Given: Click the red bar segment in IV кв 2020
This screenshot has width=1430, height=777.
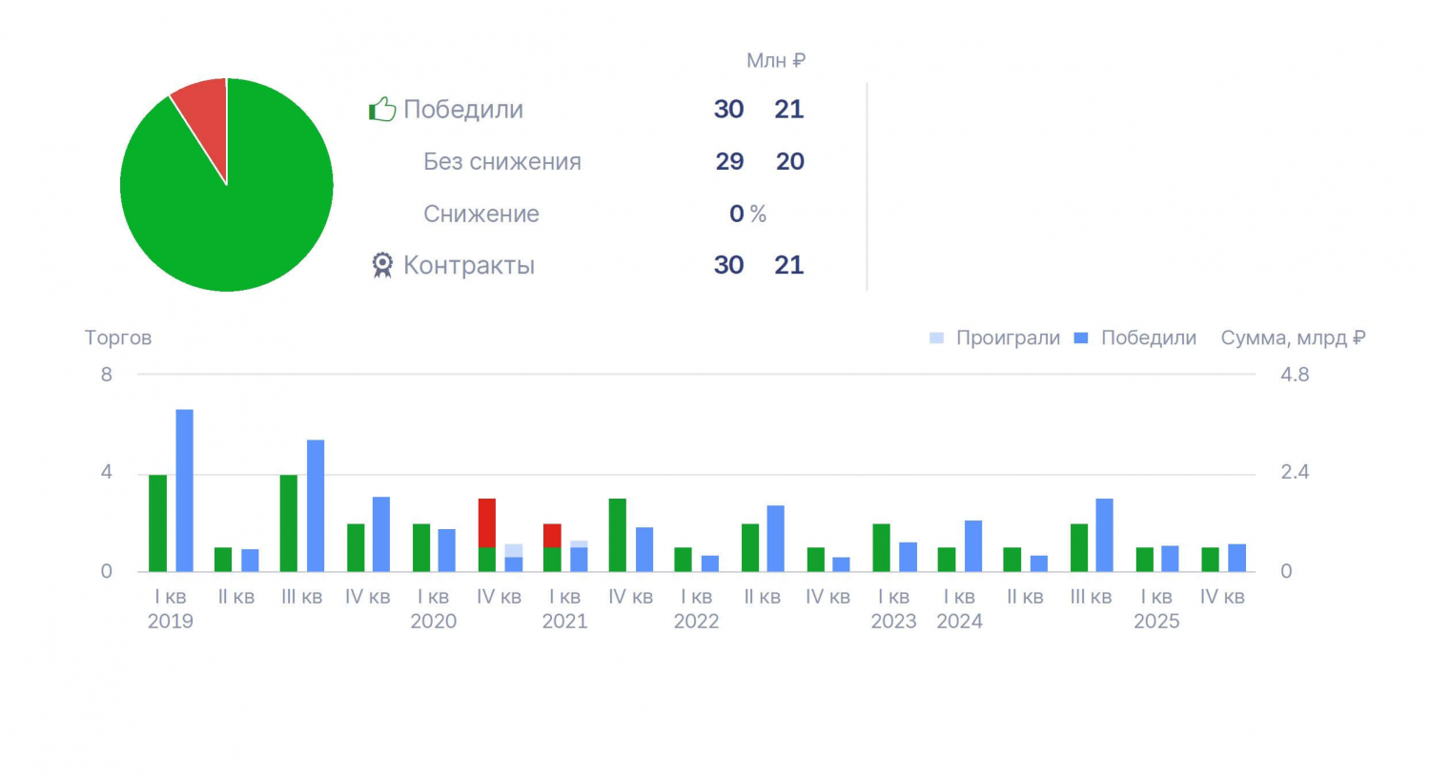Looking at the screenshot, I should click(x=487, y=522).
